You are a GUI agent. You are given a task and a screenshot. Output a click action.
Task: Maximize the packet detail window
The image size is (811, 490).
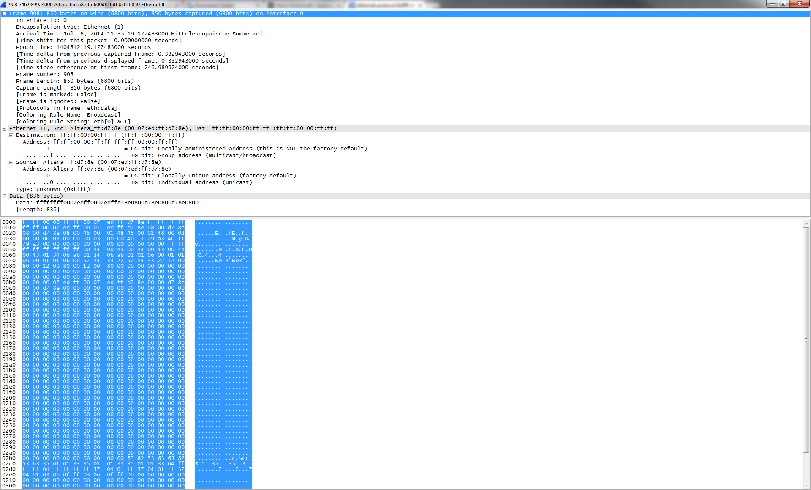point(783,4)
